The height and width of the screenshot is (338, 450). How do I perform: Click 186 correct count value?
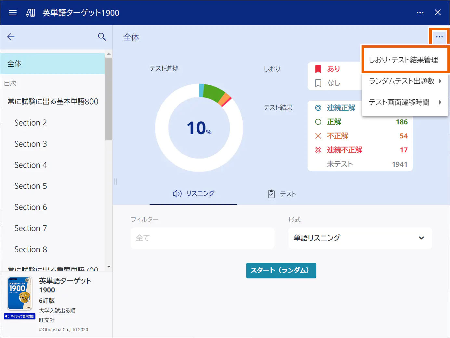(402, 122)
